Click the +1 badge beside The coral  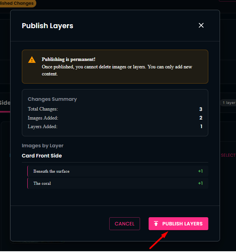tap(200, 183)
